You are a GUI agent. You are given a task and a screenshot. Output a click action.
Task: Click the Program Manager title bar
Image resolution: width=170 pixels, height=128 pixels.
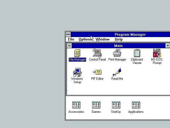120,34
